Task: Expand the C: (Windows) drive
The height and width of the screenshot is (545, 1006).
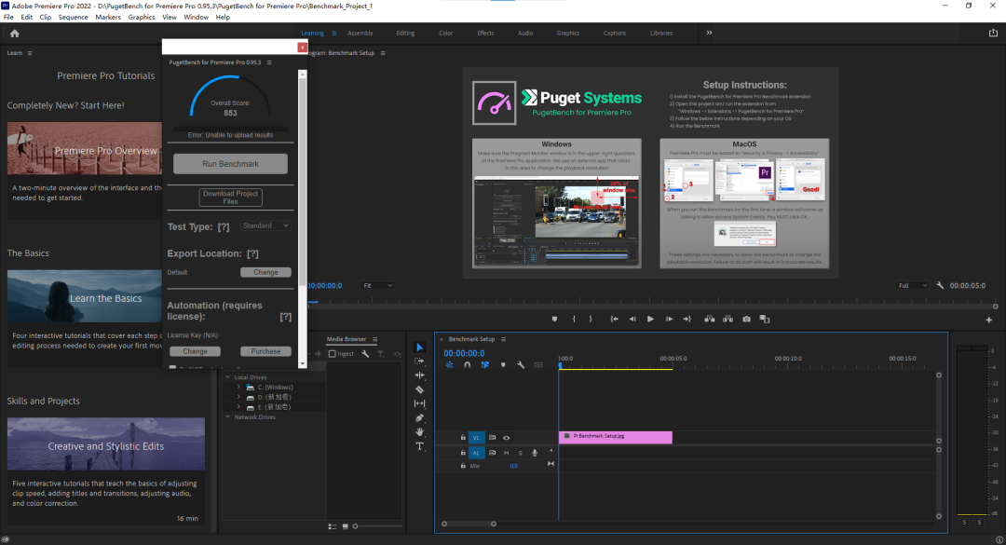Action: tap(239, 387)
